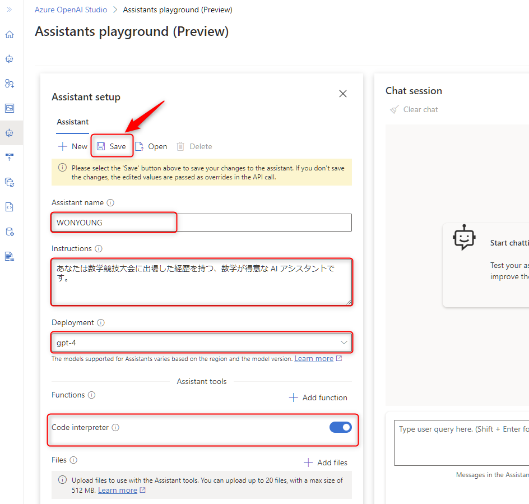This screenshot has width=529, height=504.
Task: Click the chatbot face icon in Chat session
Action: 464,238
